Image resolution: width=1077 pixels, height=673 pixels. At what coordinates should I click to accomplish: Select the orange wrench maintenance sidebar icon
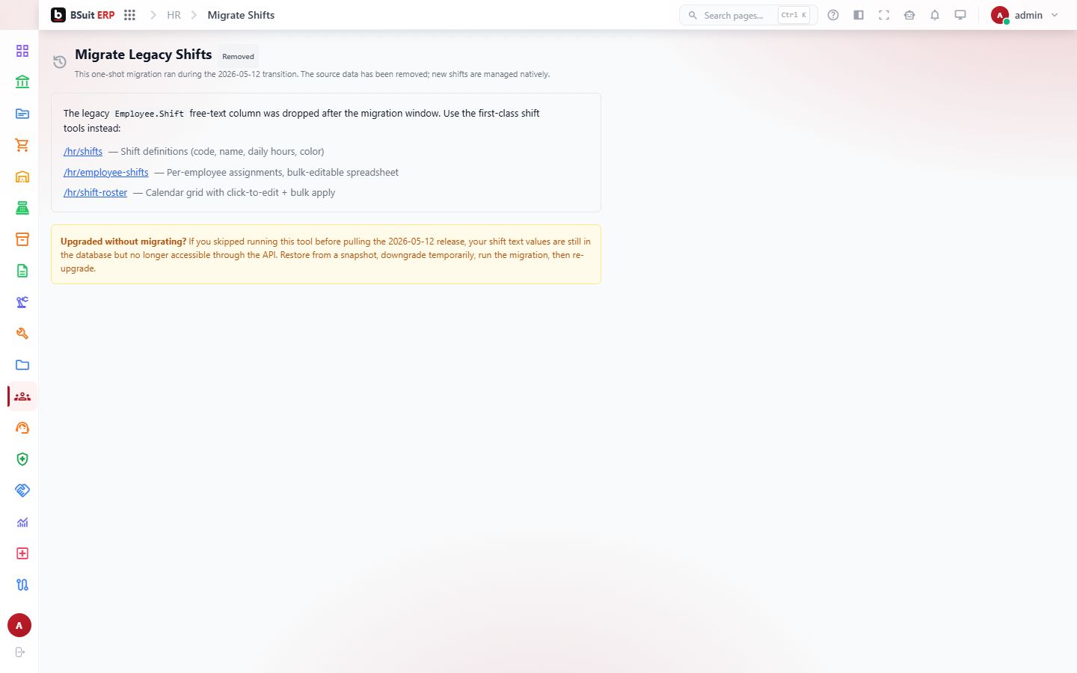pos(22,334)
